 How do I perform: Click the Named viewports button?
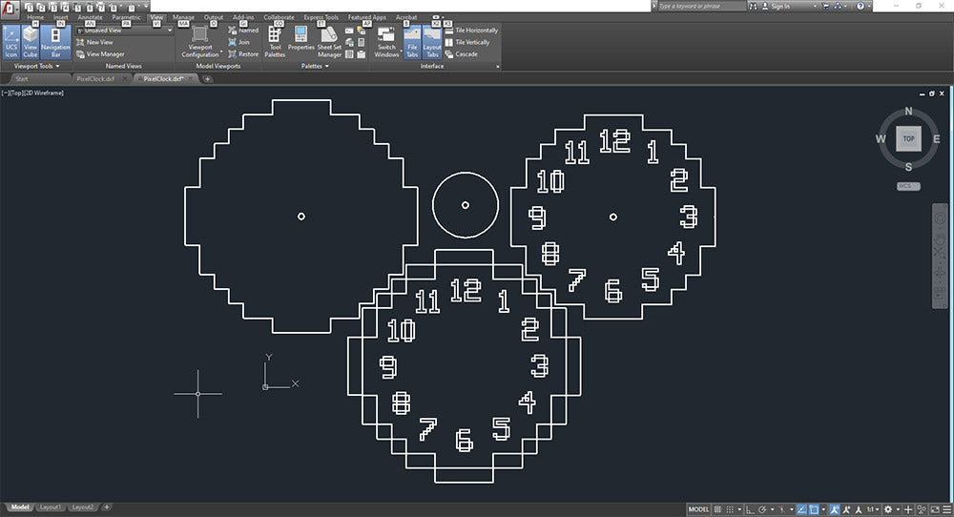pyautogui.click(x=243, y=30)
